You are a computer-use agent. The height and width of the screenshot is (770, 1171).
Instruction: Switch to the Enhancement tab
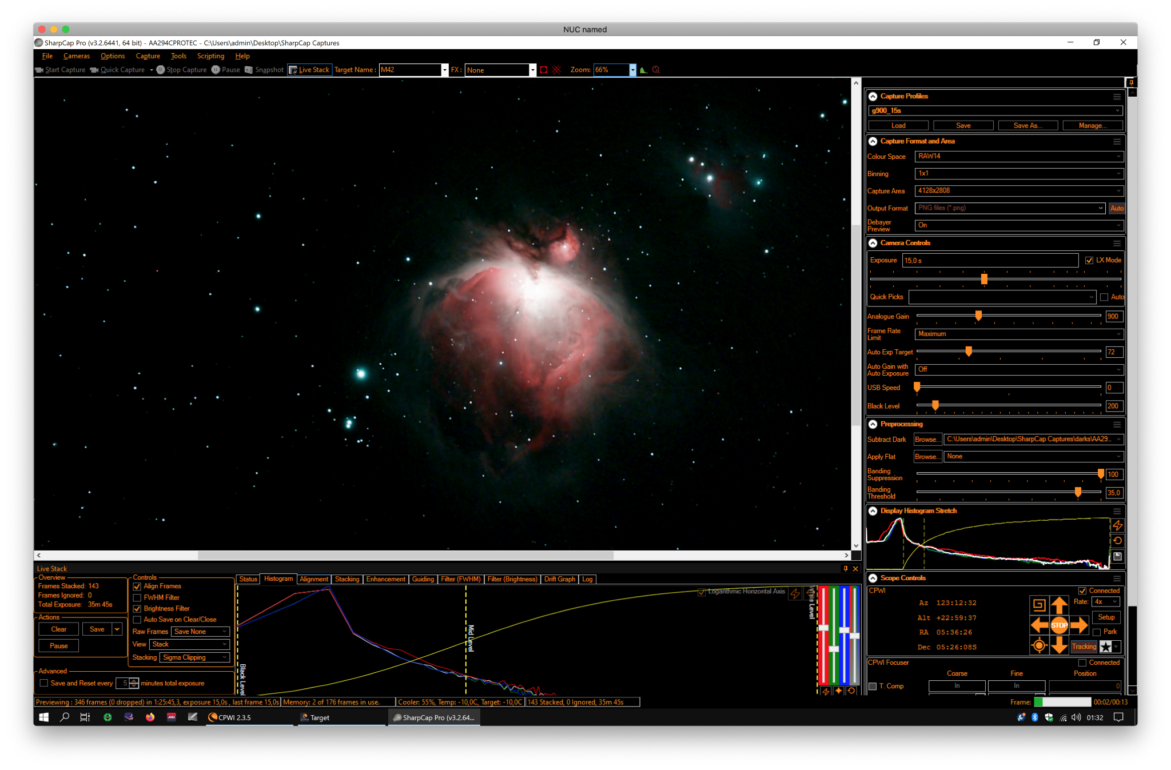pyautogui.click(x=386, y=579)
